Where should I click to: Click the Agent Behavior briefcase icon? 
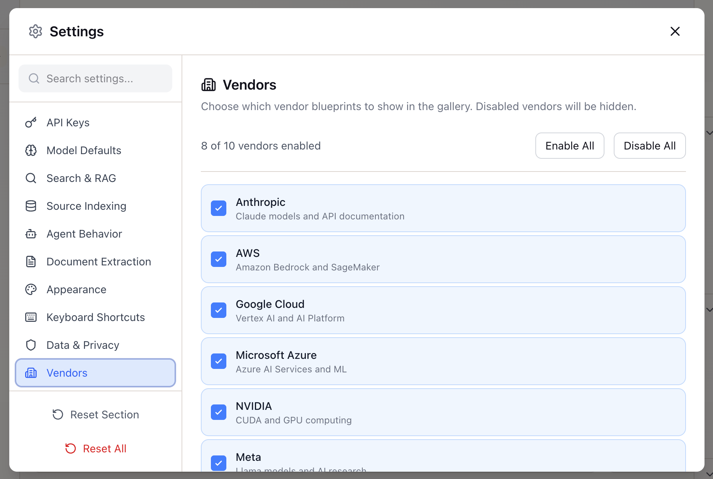click(31, 234)
